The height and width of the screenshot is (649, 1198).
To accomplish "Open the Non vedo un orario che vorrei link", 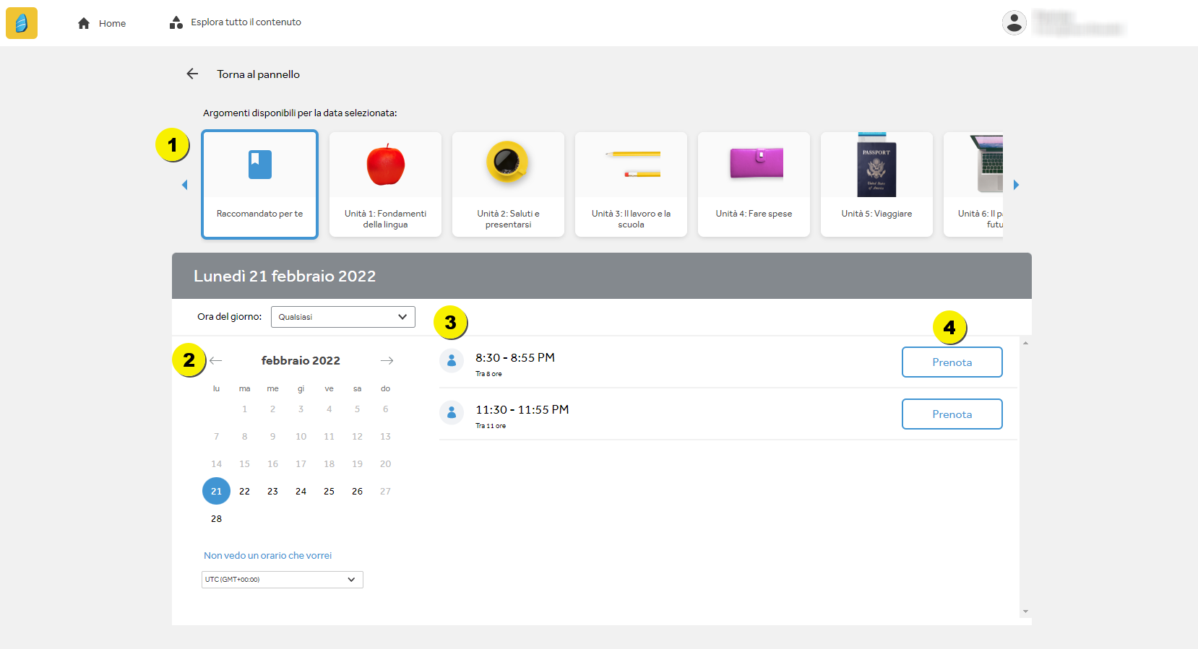I will pos(267,555).
